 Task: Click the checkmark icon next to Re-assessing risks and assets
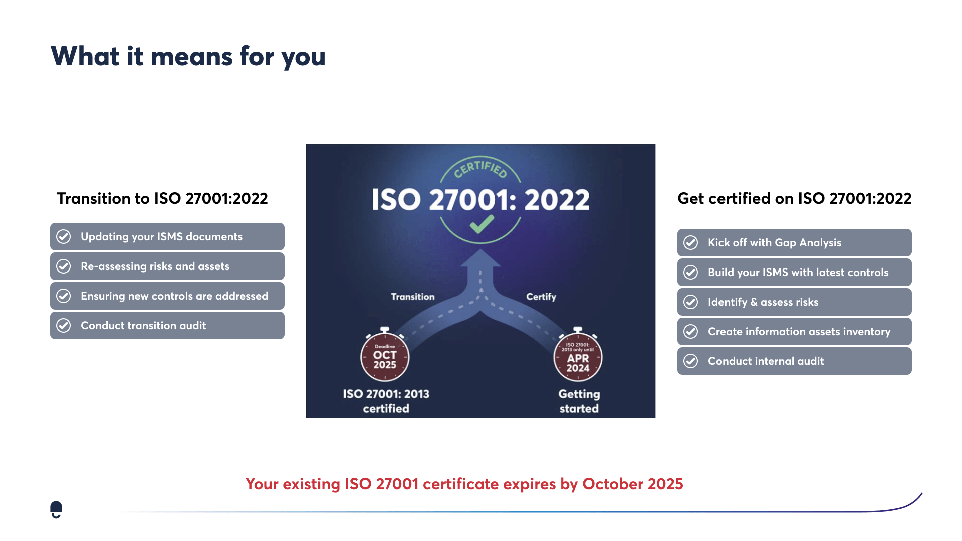tap(64, 266)
